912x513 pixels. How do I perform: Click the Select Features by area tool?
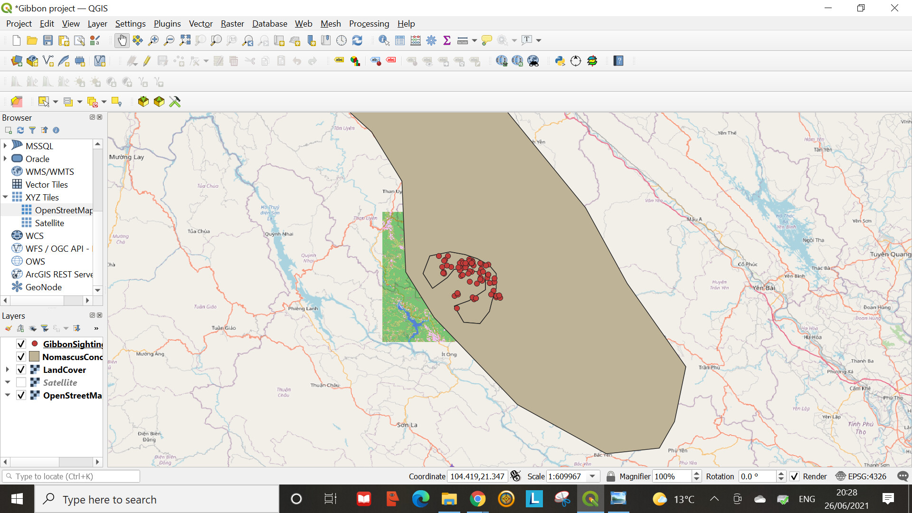point(44,102)
